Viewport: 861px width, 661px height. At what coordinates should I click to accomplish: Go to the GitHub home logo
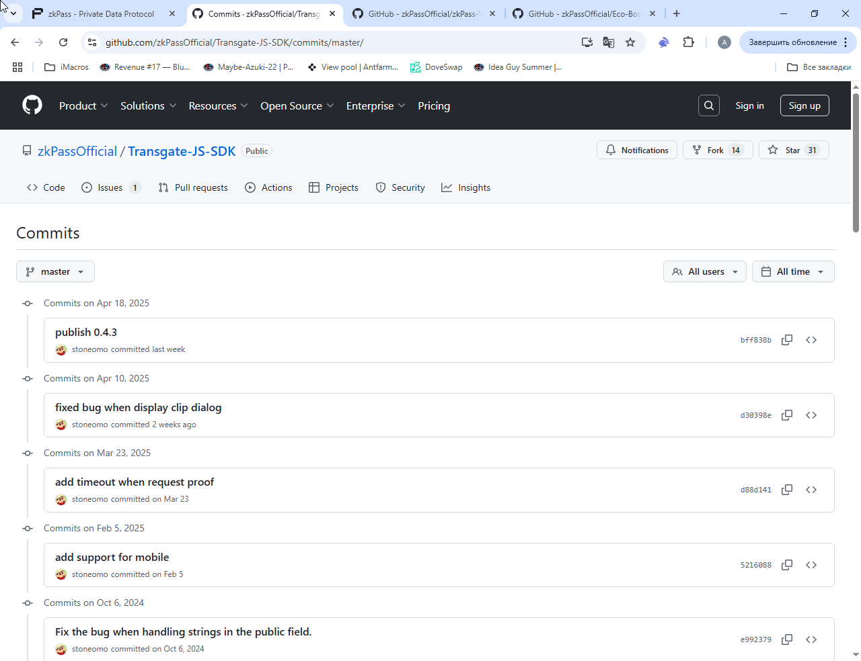point(32,105)
